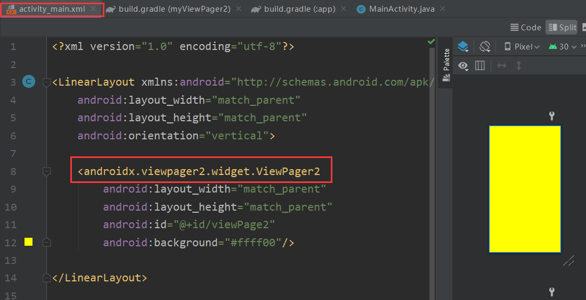The width and height of the screenshot is (586, 300).
Task: Click the #ffff00 background value
Action: 253,243
